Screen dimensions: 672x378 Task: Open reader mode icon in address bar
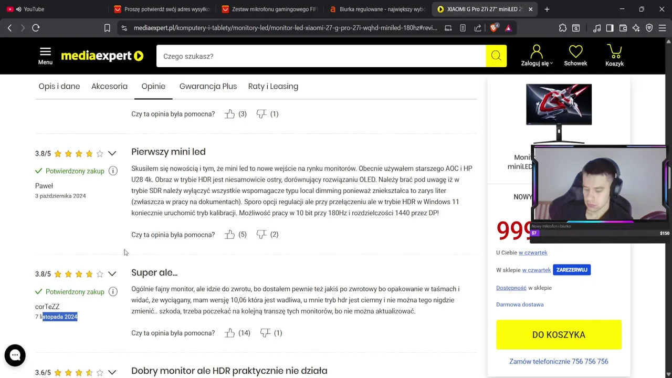pyautogui.click(x=463, y=28)
